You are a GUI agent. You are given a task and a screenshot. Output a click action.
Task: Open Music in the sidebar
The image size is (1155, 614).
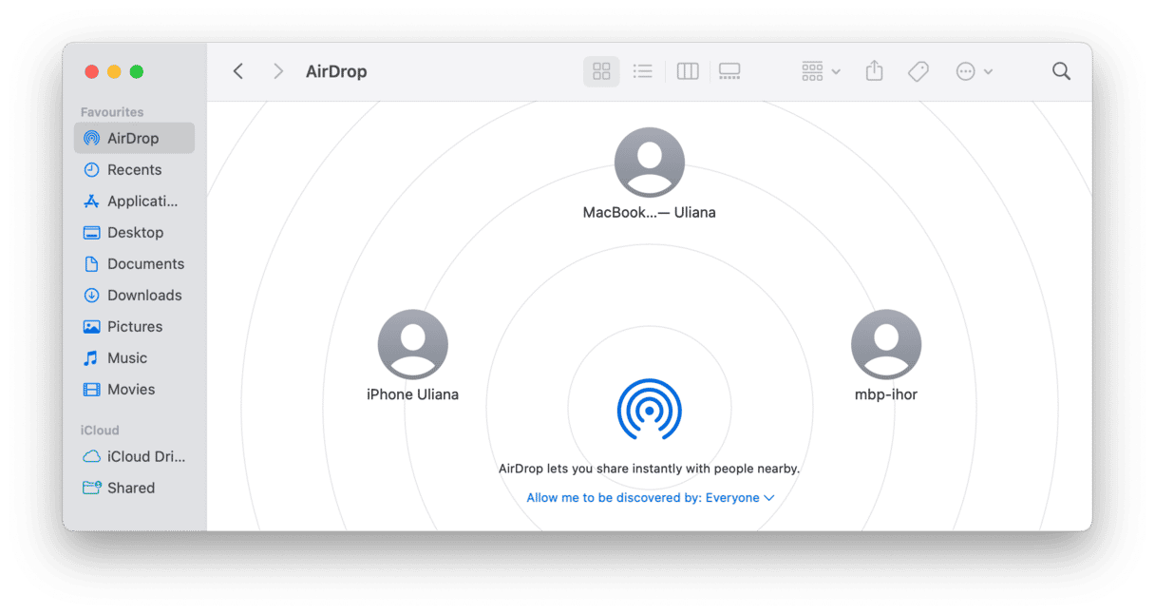coord(134,357)
